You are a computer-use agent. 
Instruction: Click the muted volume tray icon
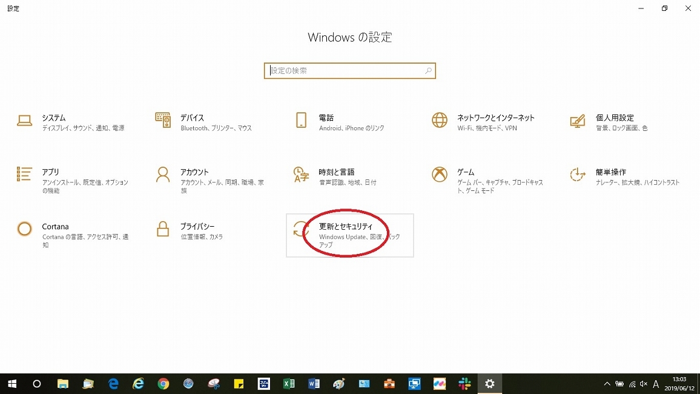pos(643,384)
